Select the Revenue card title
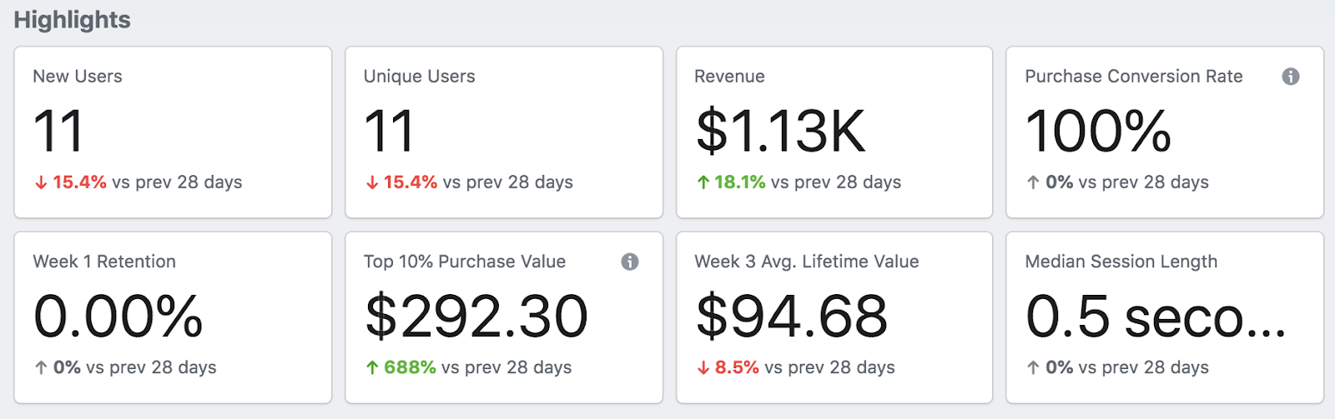This screenshot has height=419, width=1335. 729,77
